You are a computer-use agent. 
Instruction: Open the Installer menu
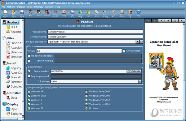[21, 7]
